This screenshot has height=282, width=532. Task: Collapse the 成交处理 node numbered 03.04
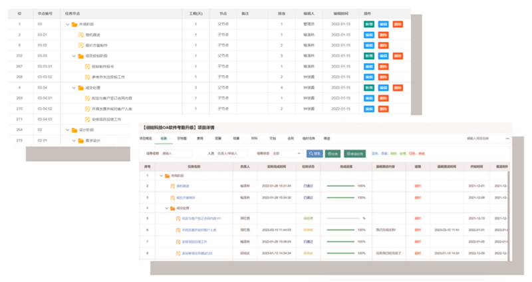[x=74, y=88]
